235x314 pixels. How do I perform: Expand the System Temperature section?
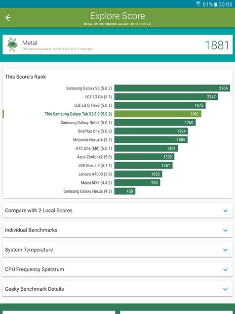point(117,250)
